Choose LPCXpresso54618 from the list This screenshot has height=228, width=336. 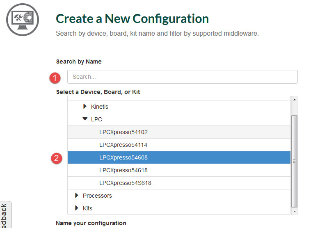(x=123, y=170)
